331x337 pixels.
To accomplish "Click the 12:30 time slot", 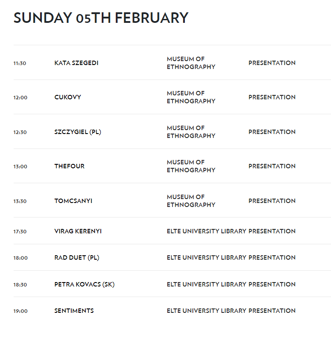I will pyautogui.click(x=20, y=132).
